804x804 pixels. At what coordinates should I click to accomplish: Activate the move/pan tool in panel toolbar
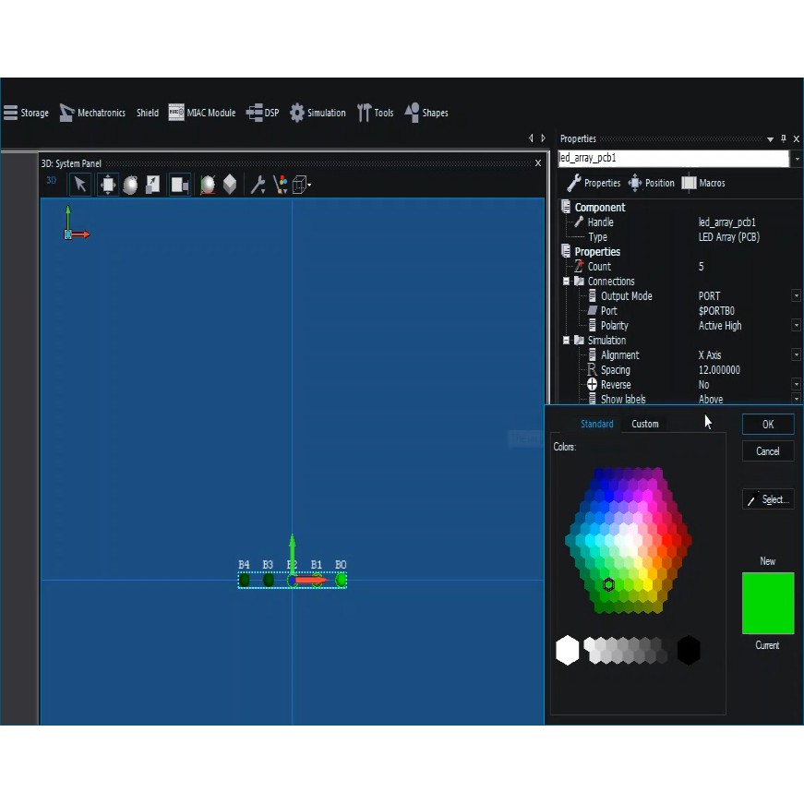pyautogui.click(x=108, y=185)
